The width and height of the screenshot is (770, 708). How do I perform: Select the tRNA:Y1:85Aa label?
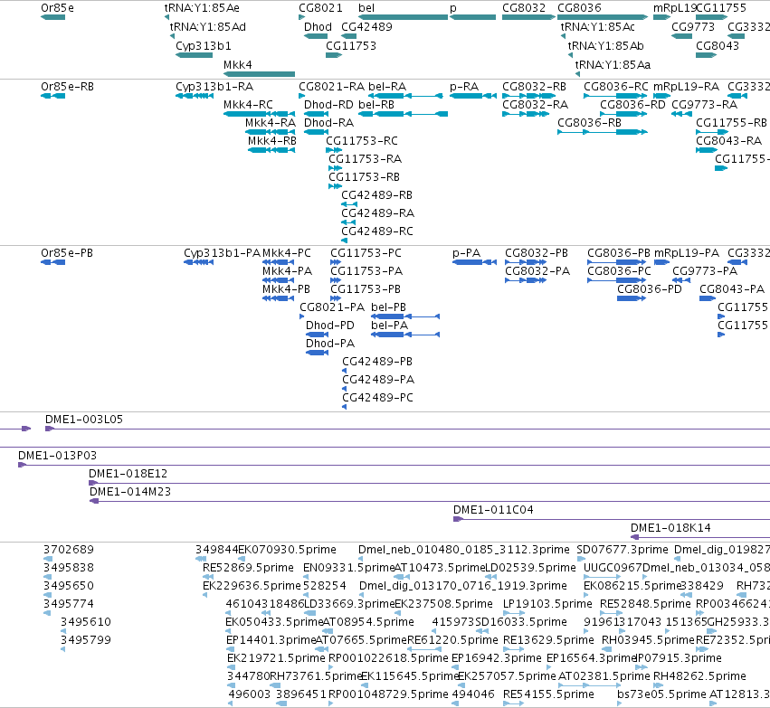pos(613,65)
